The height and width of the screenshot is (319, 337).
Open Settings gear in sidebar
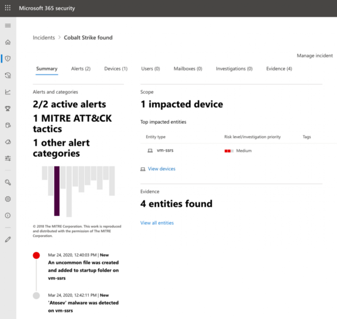(8, 199)
